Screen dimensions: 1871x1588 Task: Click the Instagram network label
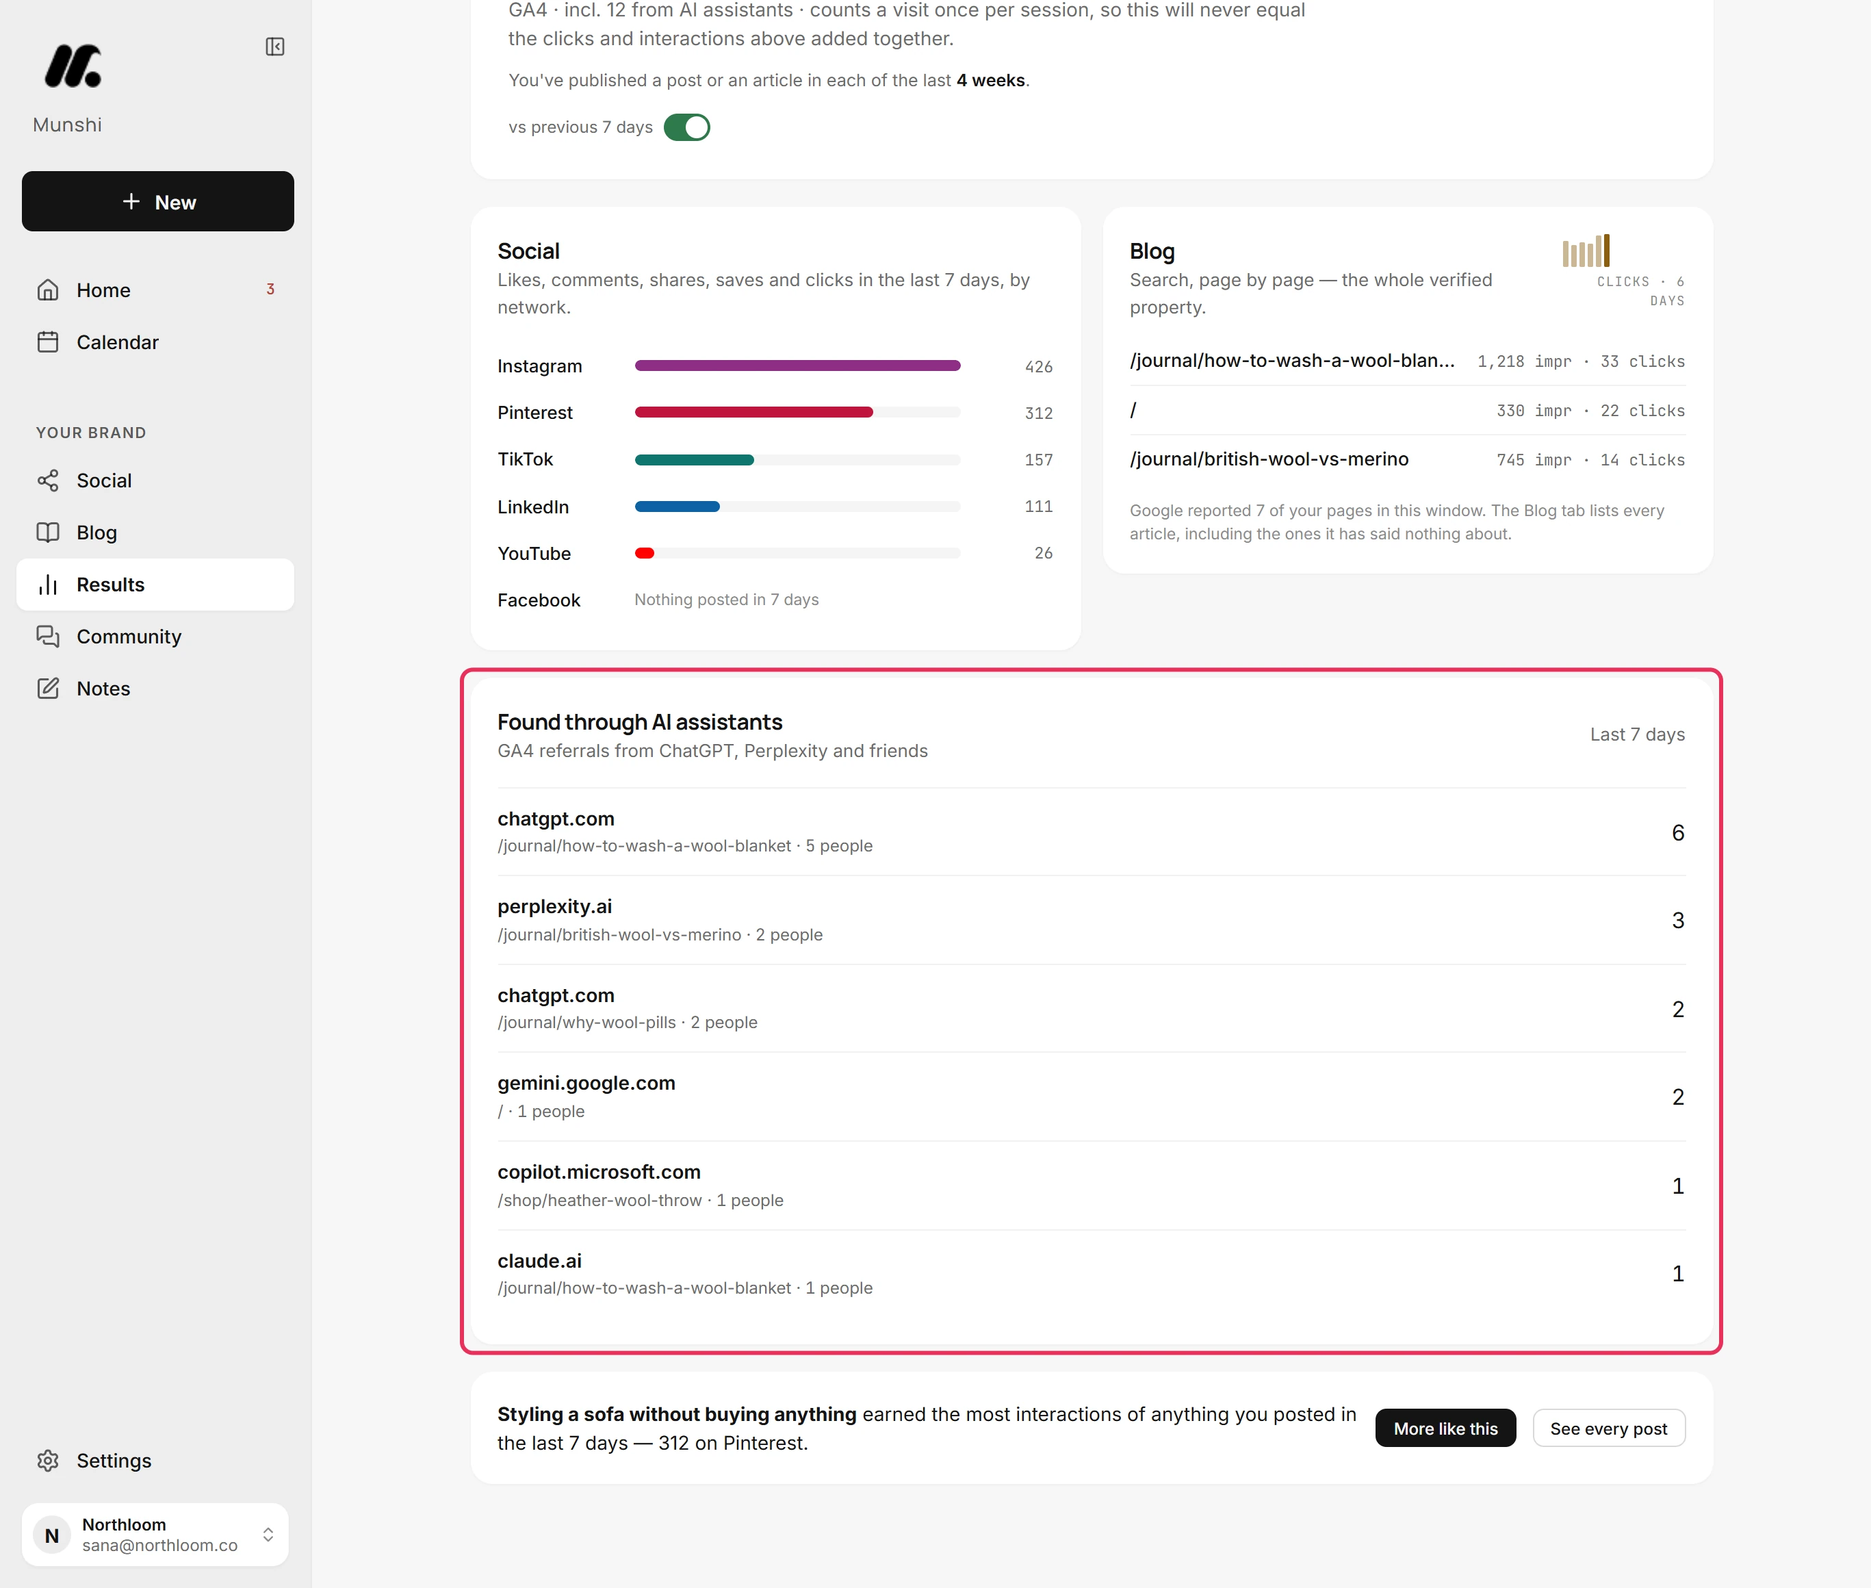pyautogui.click(x=540, y=366)
